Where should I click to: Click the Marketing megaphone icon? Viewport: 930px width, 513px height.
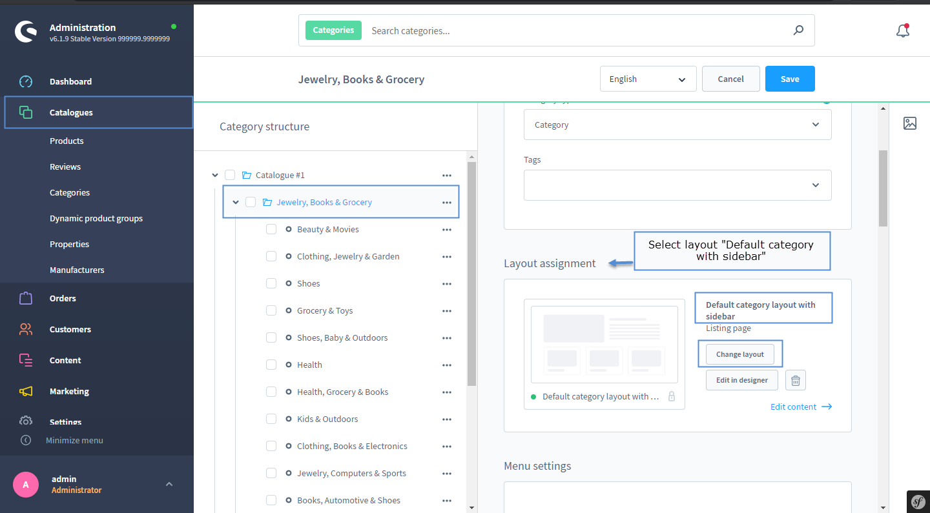point(26,391)
